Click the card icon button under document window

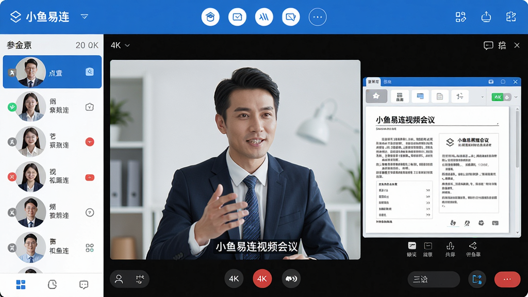[x=412, y=249]
